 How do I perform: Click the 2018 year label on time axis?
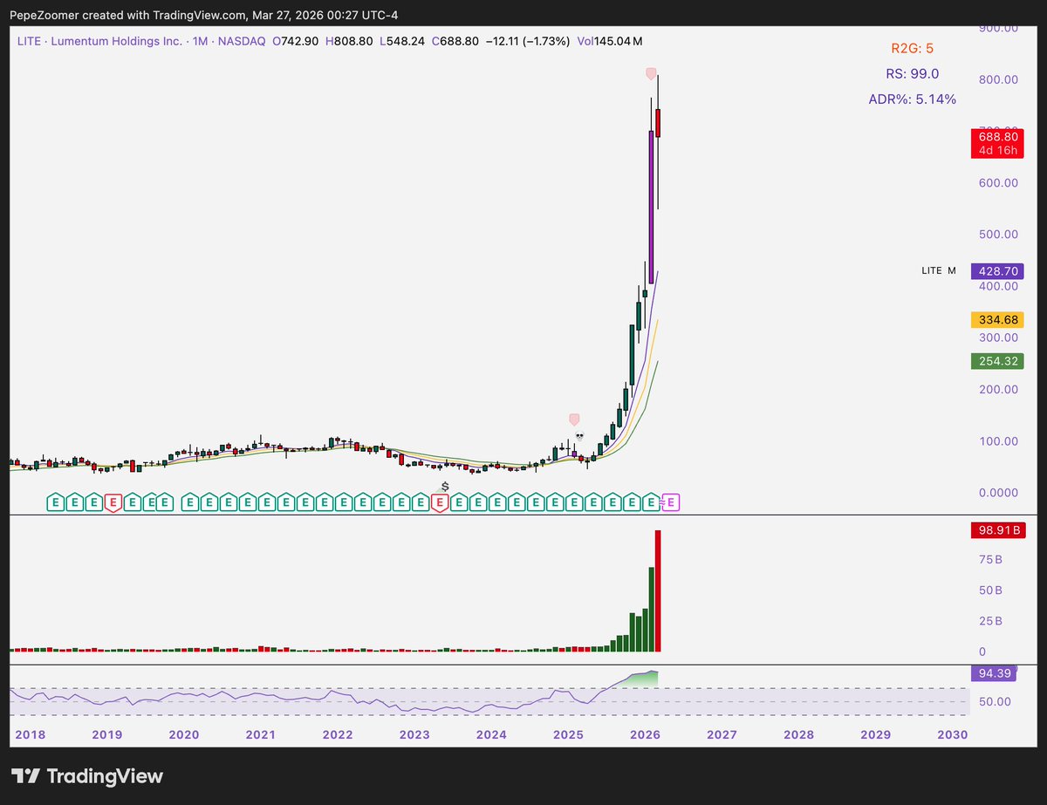(30, 734)
